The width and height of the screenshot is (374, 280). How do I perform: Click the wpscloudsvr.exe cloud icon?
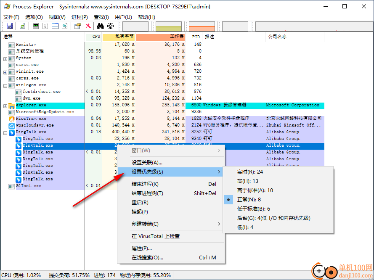tap(12, 126)
